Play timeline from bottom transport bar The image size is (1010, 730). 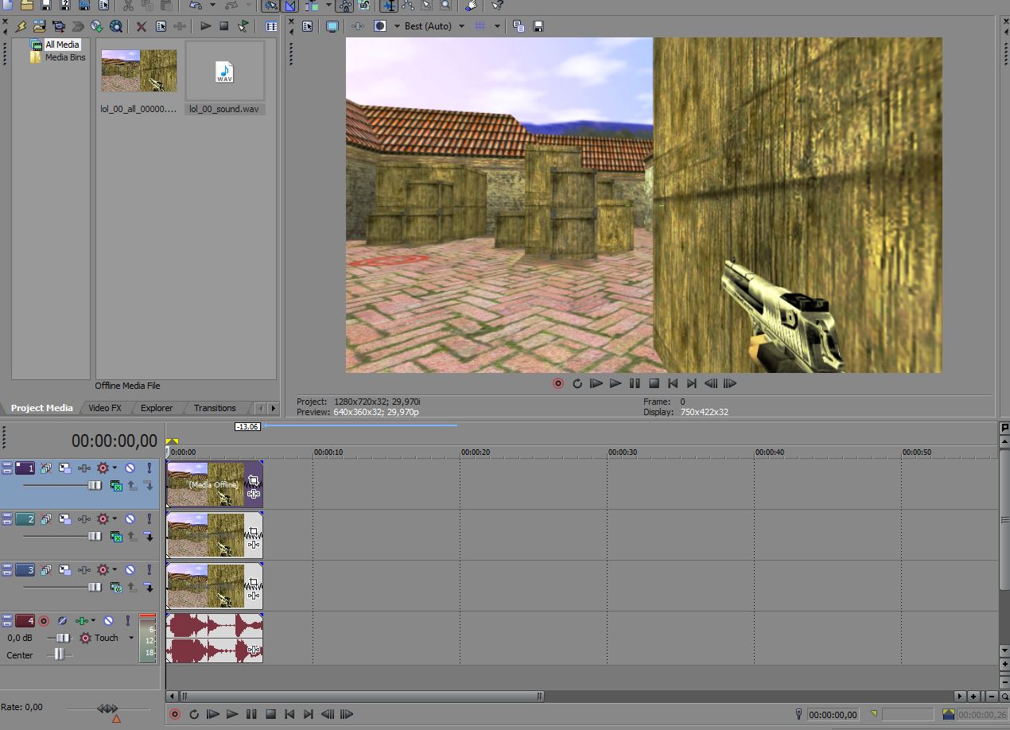232,714
